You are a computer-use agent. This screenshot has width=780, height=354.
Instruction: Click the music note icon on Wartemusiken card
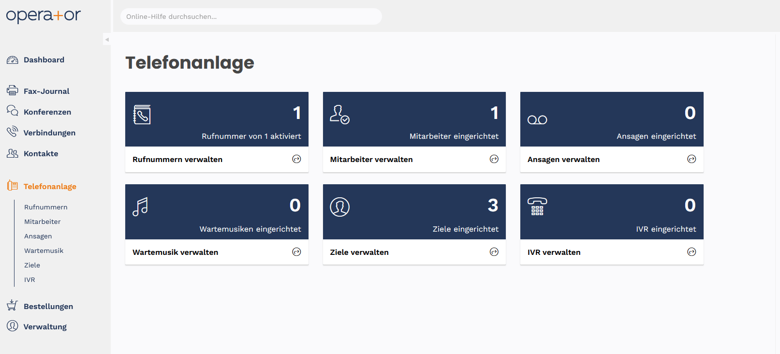140,207
